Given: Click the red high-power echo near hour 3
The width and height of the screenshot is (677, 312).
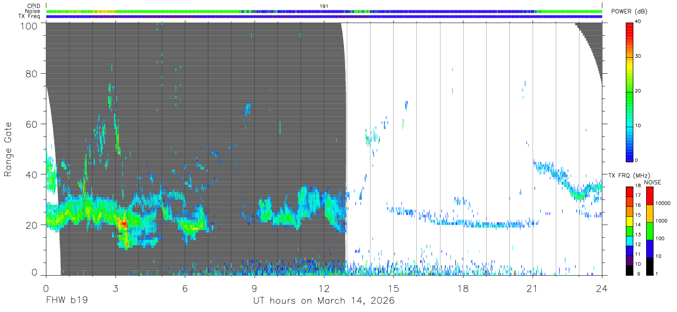Looking at the screenshot, I should 123,224.
